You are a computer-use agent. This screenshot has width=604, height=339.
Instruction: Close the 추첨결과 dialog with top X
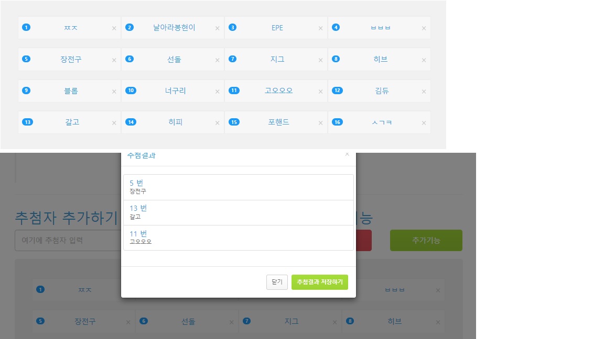(x=347, y=154)
